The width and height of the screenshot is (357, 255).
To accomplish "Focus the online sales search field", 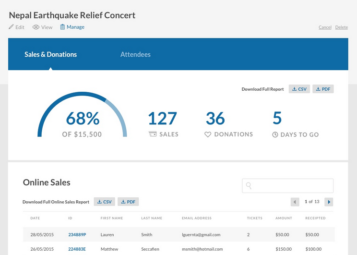I will point(293,186).
